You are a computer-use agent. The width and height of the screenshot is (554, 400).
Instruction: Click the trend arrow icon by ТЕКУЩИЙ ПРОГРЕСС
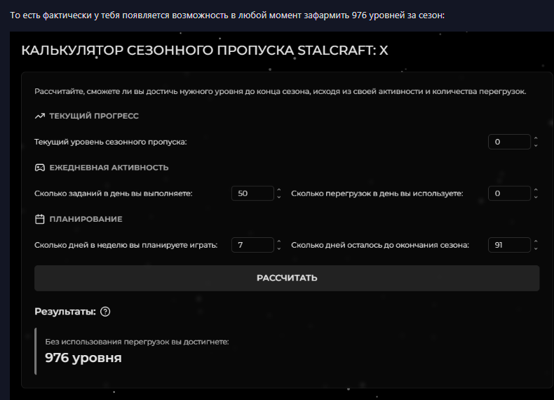point(40,116)
